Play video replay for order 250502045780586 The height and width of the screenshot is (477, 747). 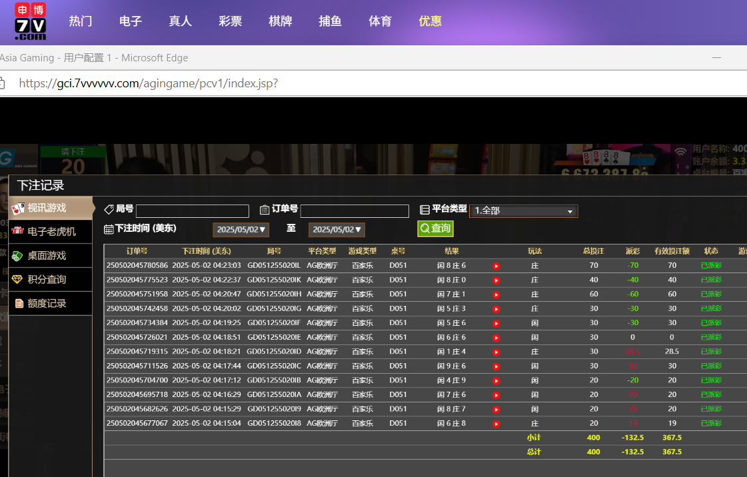pyautogui.click(x=496, y=266)
